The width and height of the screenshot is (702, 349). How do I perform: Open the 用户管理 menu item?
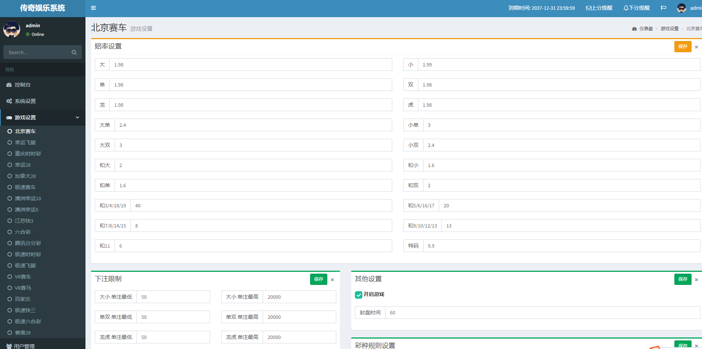point(43,345)
